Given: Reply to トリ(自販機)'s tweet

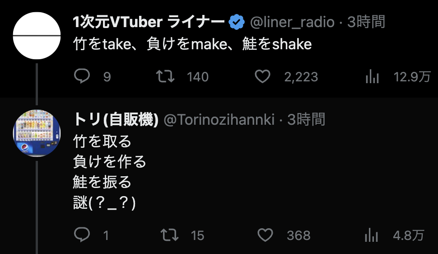Looking at the screenshot, I should point(82,235).
